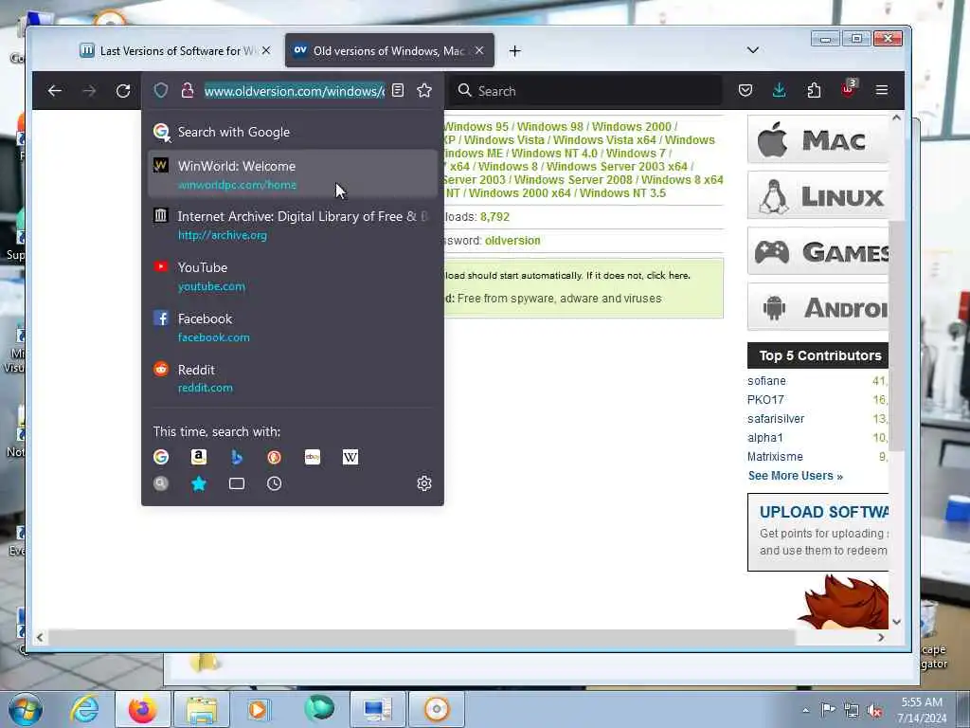The image size is (970, 728).
Task: Click the muted volume tray icon
Action: click(x=874, y=711)
